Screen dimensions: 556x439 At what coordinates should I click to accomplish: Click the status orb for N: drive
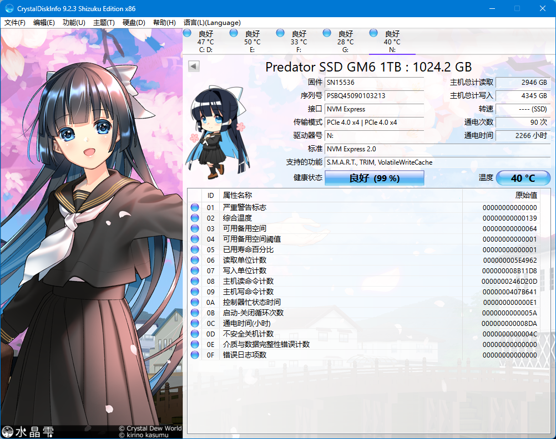373,33
